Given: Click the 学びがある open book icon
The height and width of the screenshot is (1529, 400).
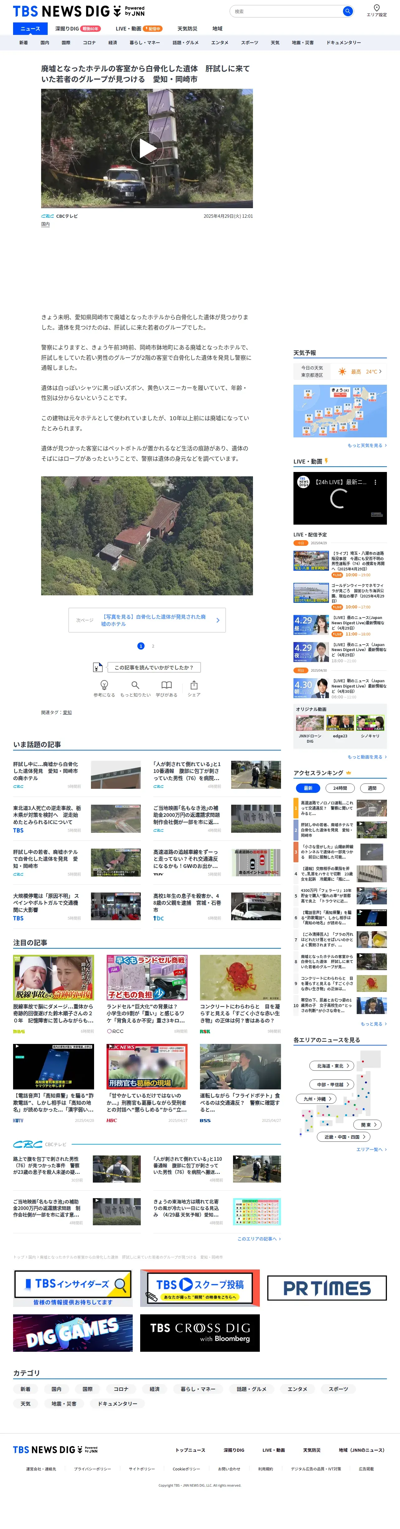Looking at the screenshot, I should click(x=167, y=685).
